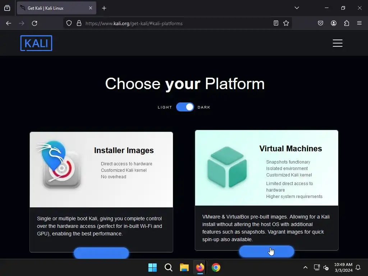Save page to Pocket
The image size is (368, 276).
click(320, 23)
